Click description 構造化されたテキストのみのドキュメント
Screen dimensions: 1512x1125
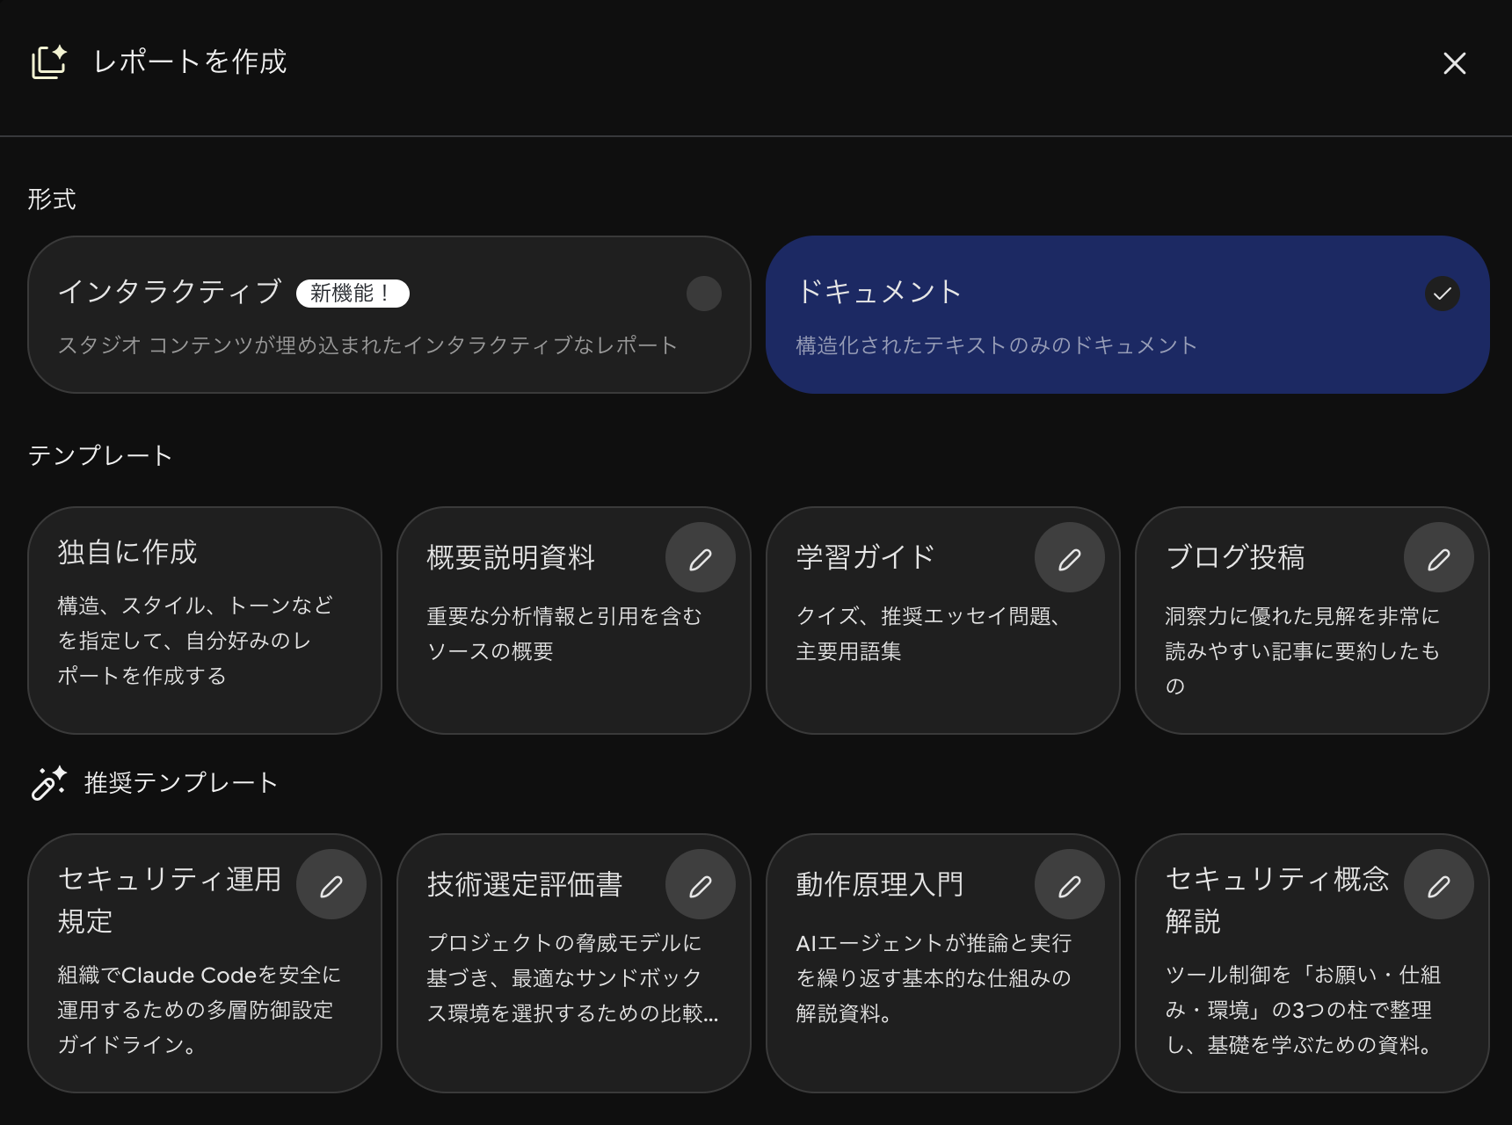997,345
